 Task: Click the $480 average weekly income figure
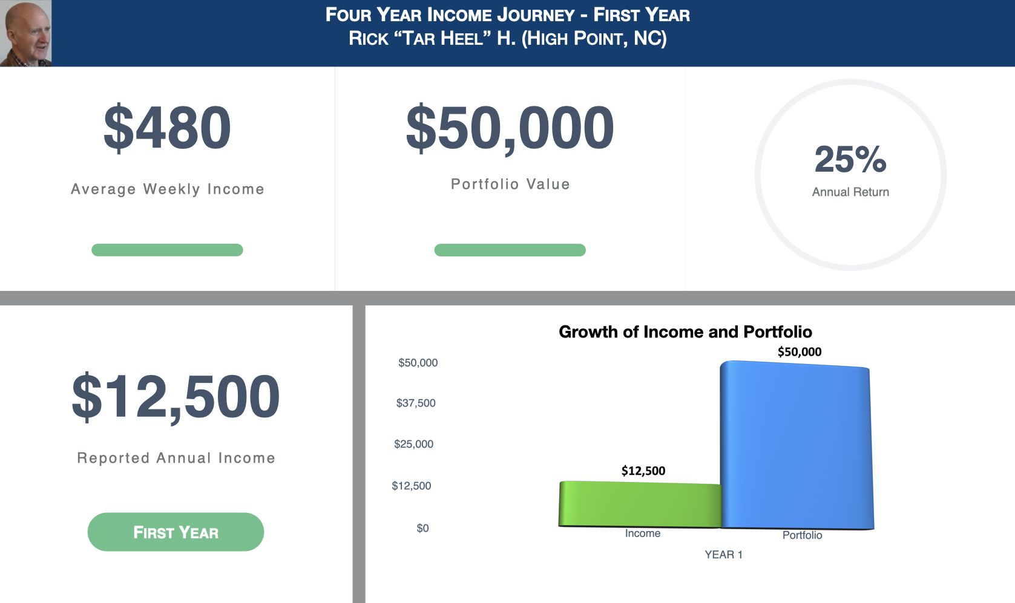pos(167,128)
